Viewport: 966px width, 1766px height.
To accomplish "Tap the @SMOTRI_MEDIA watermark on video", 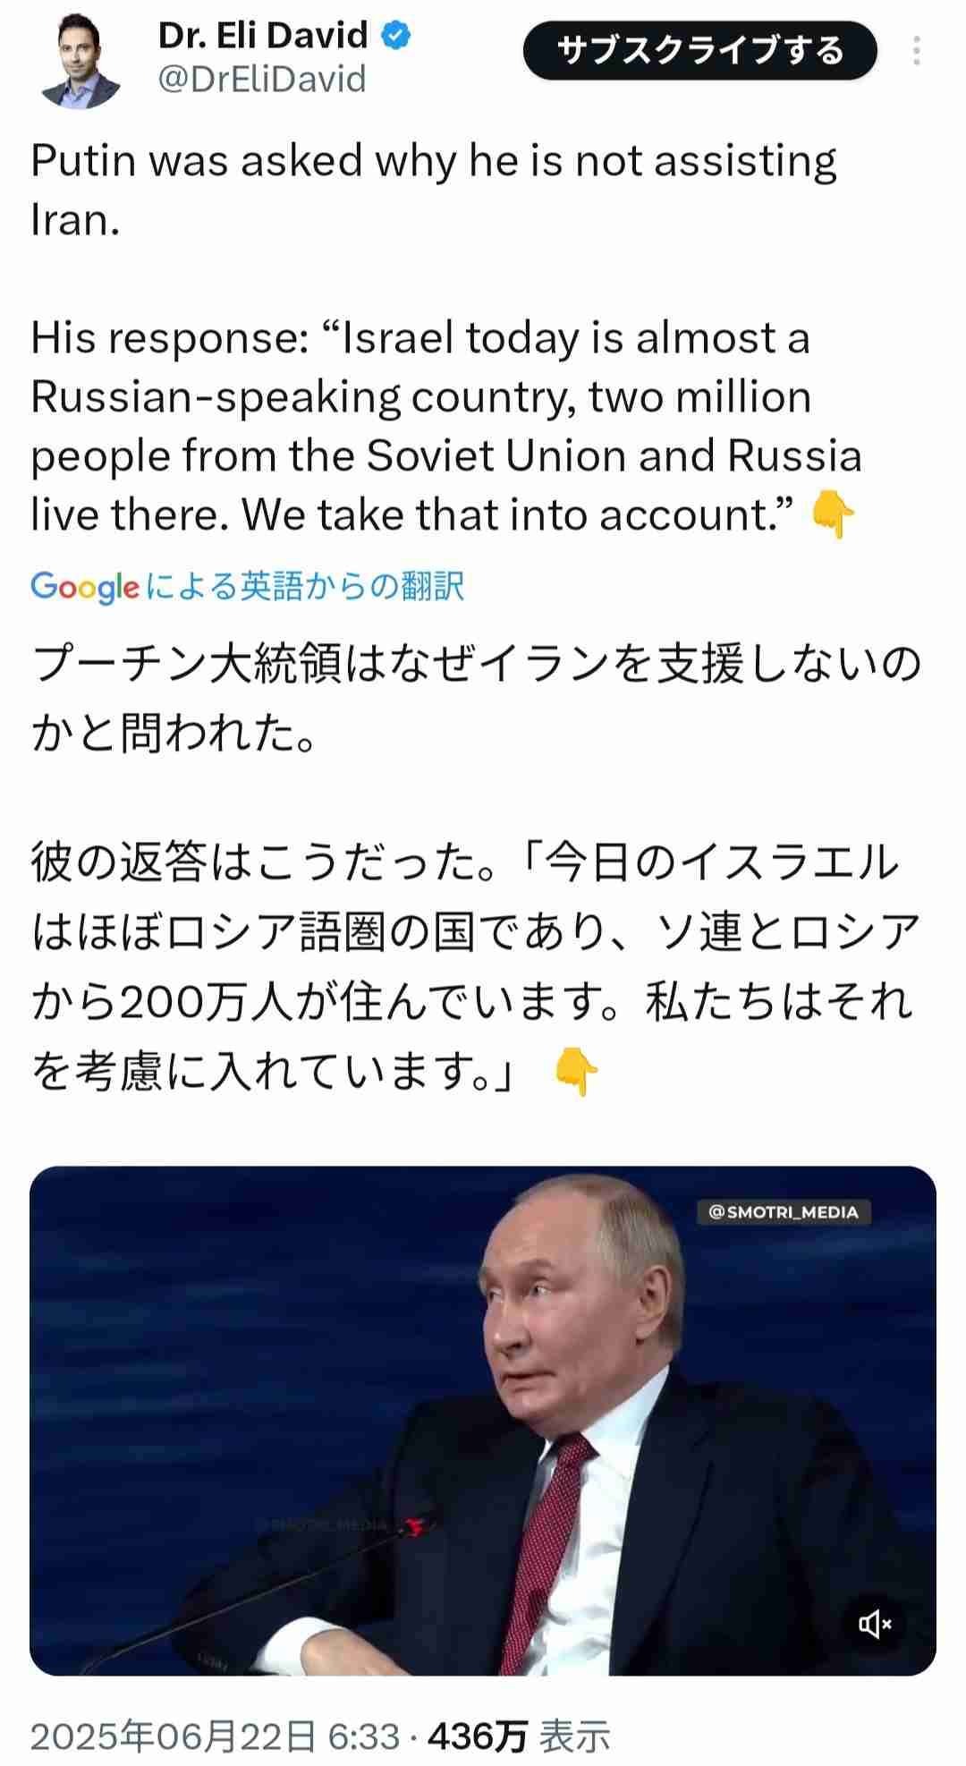I will pos(785,1211).
